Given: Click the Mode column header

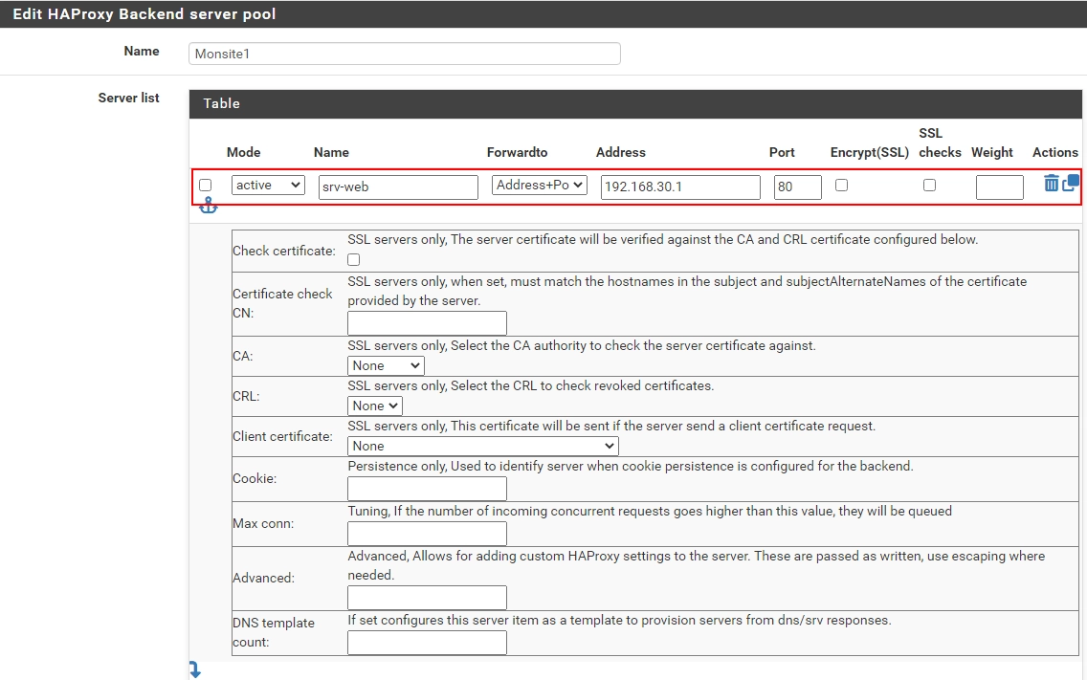Looking at the screenshot, I should (243, 152).
